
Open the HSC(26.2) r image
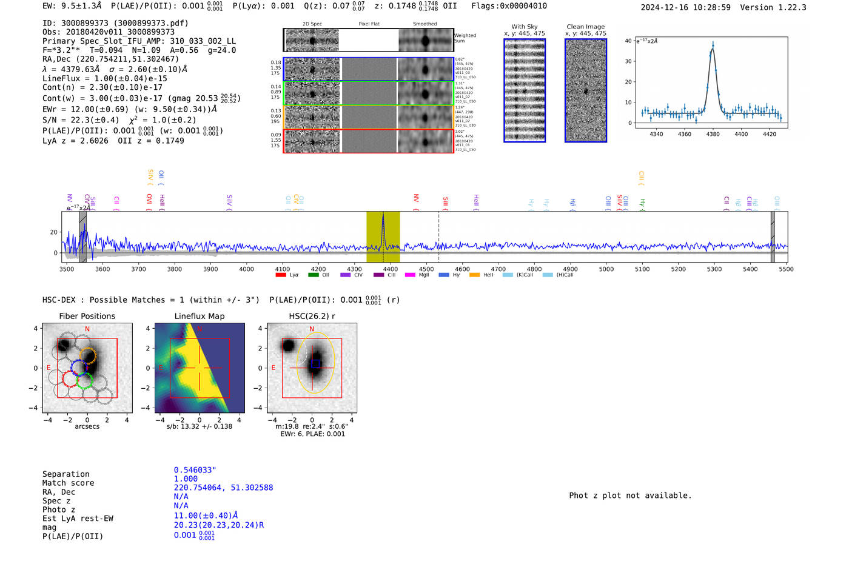(x=312, y=368)
